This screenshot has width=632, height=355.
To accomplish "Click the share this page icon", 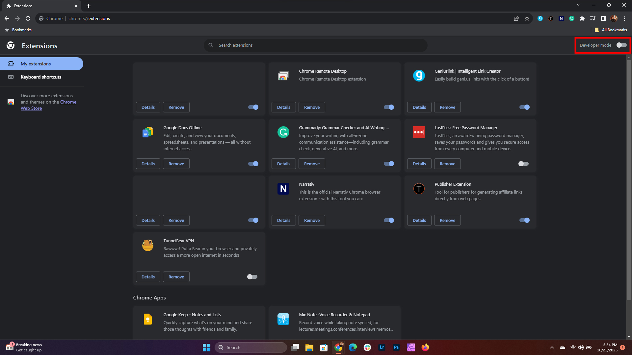I will [516, 18].
